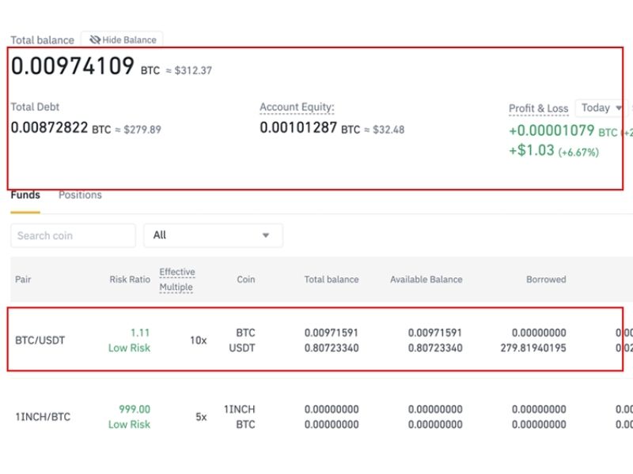Switch to the Positions tab

80,195
